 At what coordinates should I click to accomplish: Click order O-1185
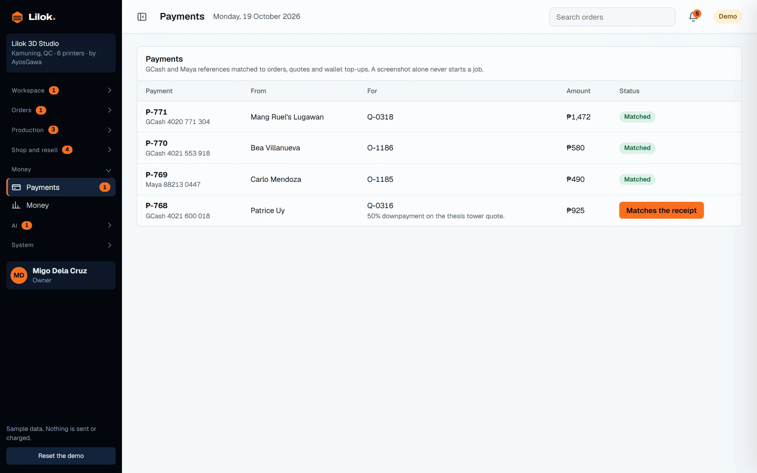click(x=380, y=179)
